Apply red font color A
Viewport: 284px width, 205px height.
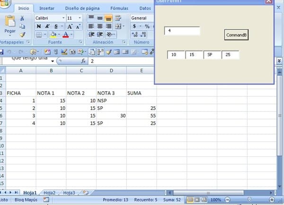point(66,34)
